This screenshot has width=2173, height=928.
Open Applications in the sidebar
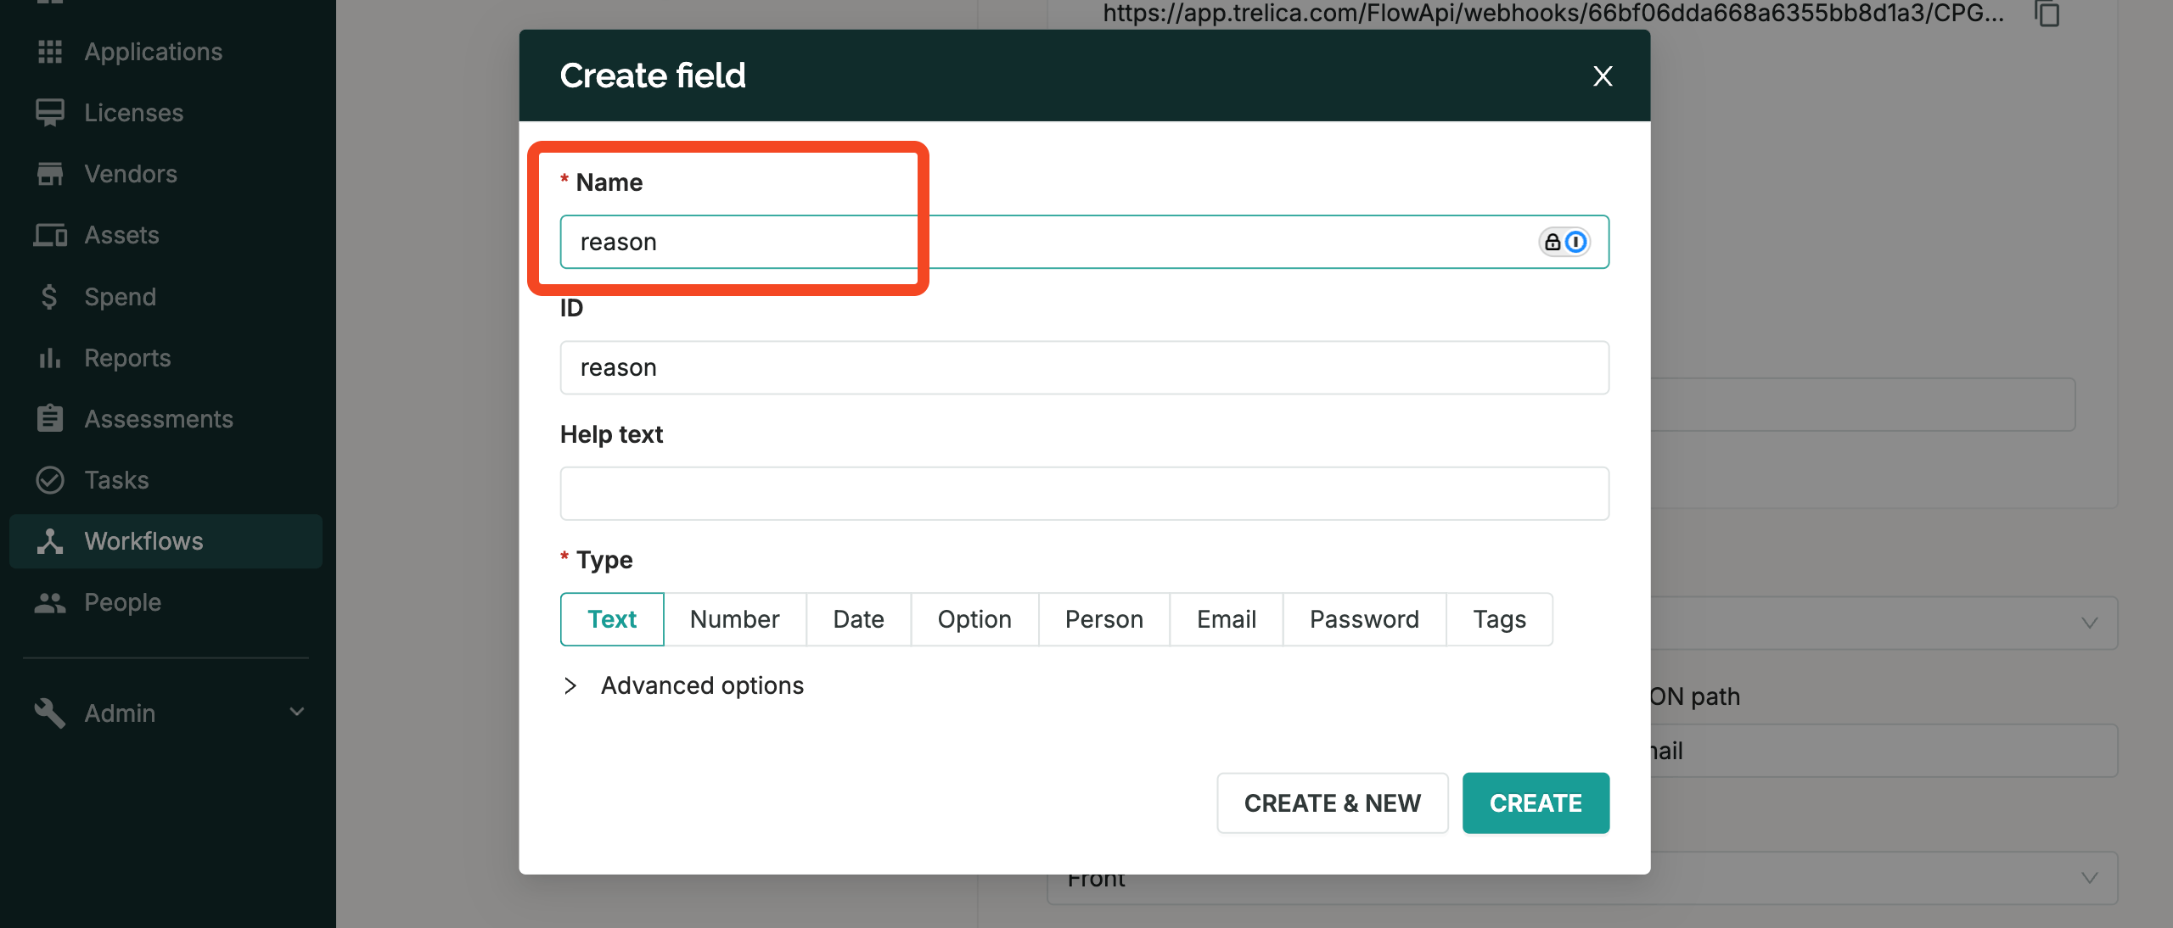[153, 52]
